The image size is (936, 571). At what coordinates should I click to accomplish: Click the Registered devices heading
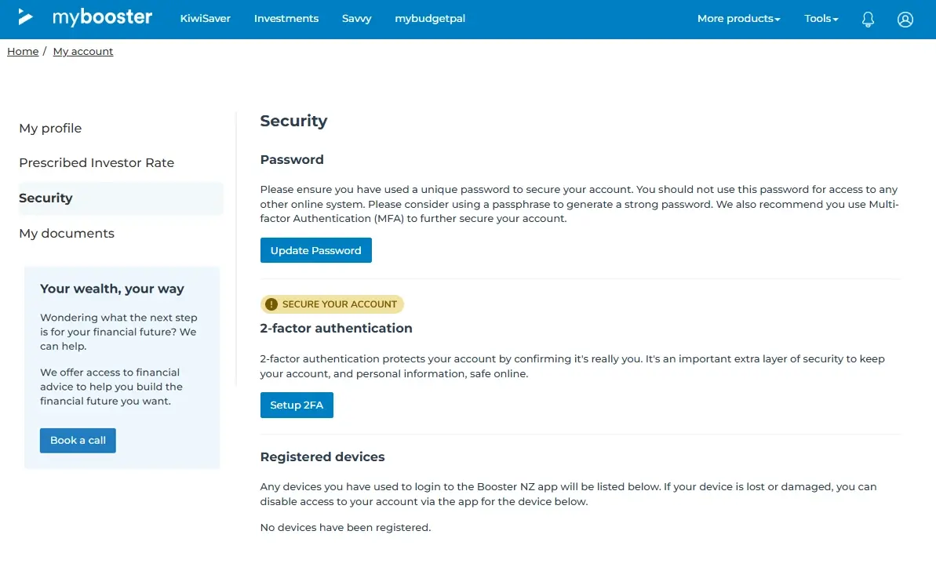click(322, 456)
